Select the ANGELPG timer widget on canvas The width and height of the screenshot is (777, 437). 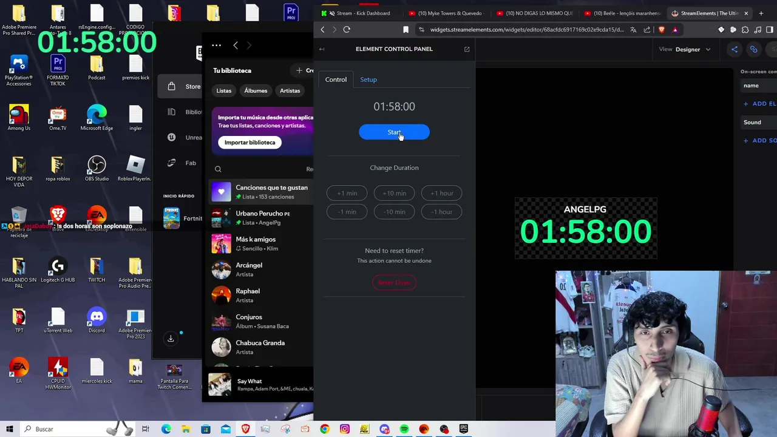click(x=586, y=228)
